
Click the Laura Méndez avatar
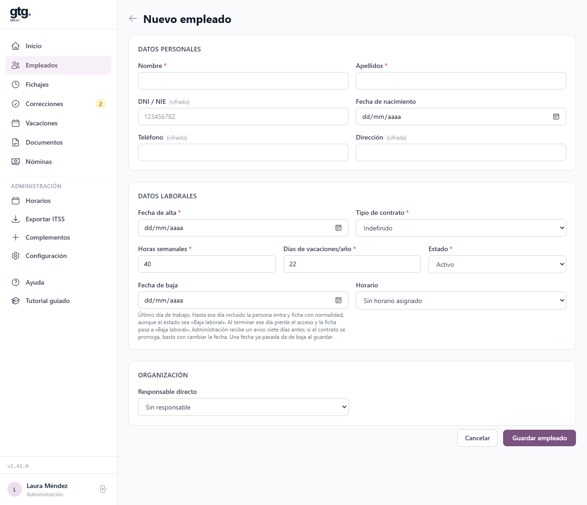coord(15,489)
